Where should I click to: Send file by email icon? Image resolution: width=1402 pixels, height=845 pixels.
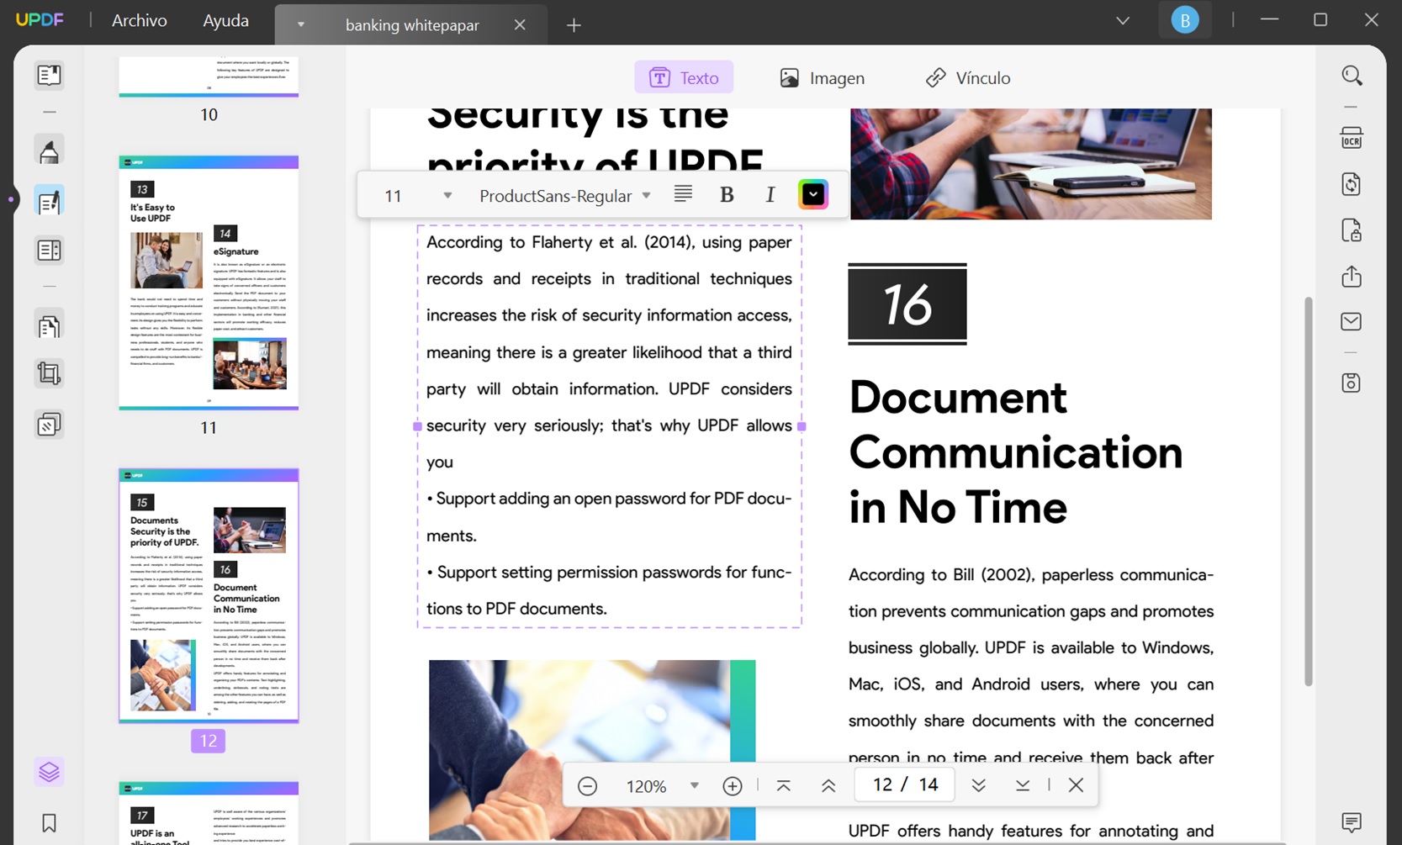[1352, 321]
